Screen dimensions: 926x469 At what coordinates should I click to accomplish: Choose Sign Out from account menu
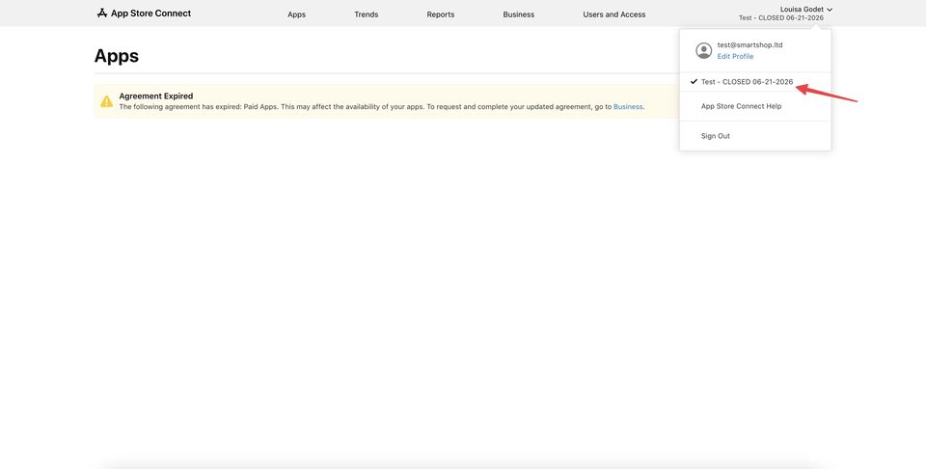click(x=715, y=136)
